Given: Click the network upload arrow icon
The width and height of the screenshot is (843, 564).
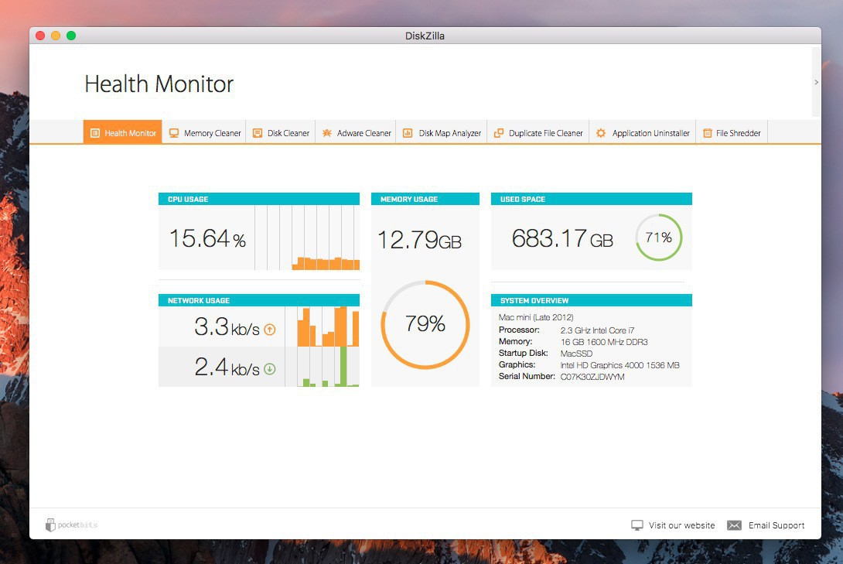Looking at the screenshot, I should (270, 330).
